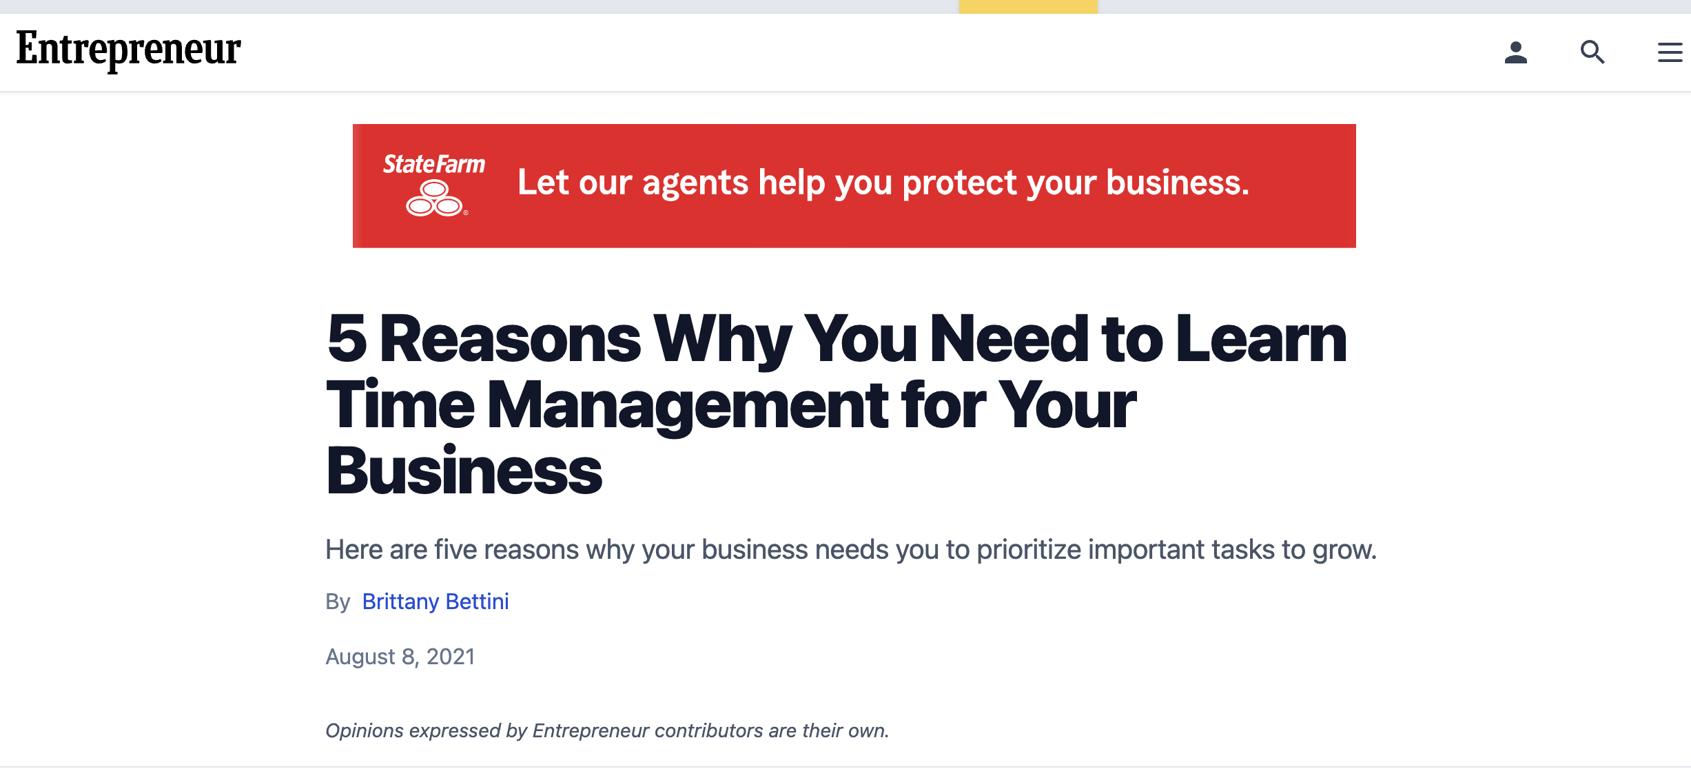Click 'Business' in the headline's last line
Image resolution: width=1691 pixels, height=780 pixels.
(464, 471)
